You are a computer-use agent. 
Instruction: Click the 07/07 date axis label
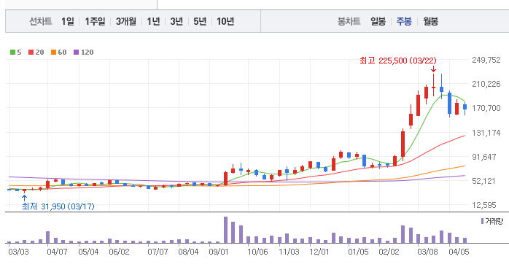click(x=158, y=252)
